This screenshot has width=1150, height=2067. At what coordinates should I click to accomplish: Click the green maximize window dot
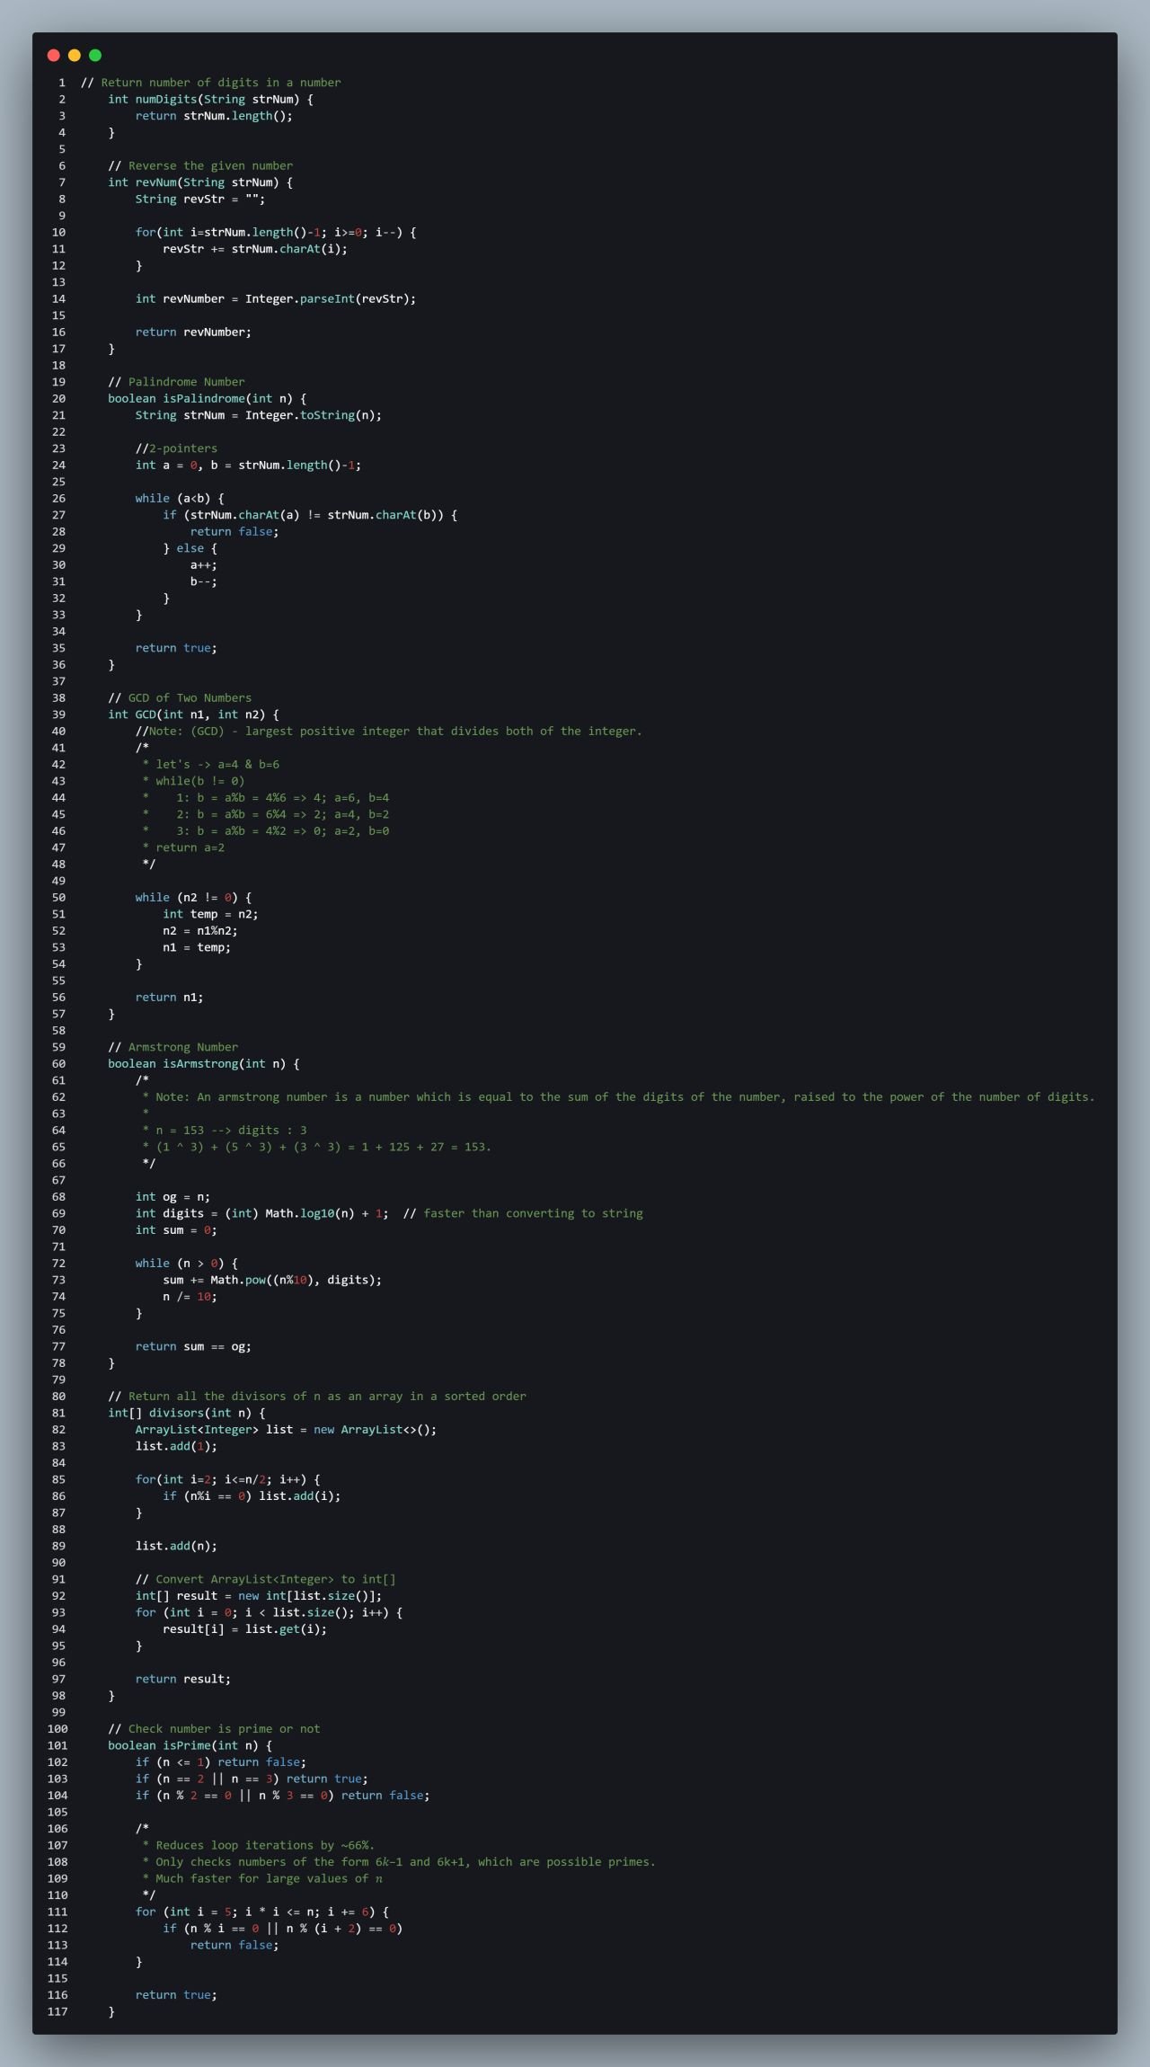tap(95, 56)
